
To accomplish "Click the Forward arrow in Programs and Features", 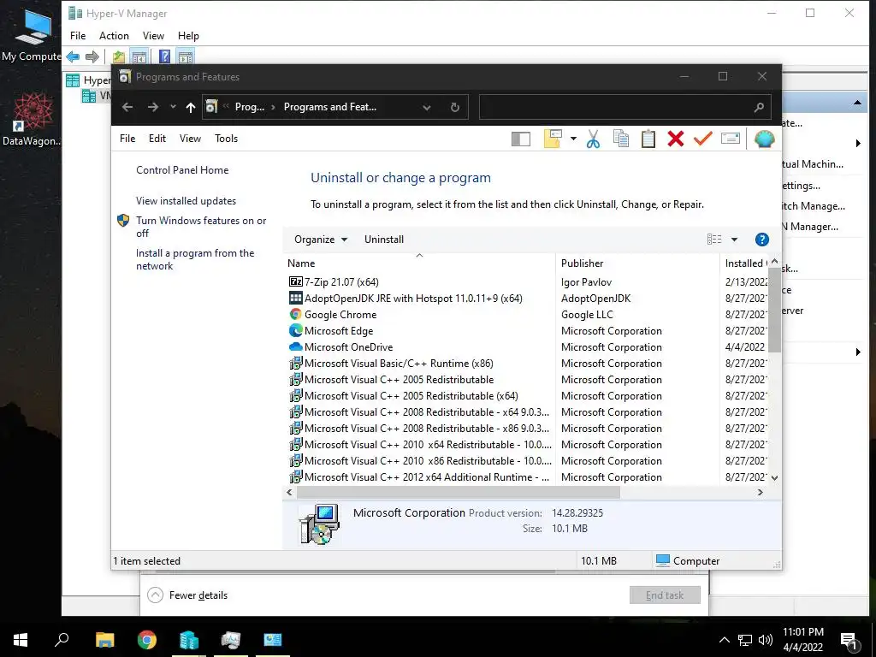I will point(152,107).
